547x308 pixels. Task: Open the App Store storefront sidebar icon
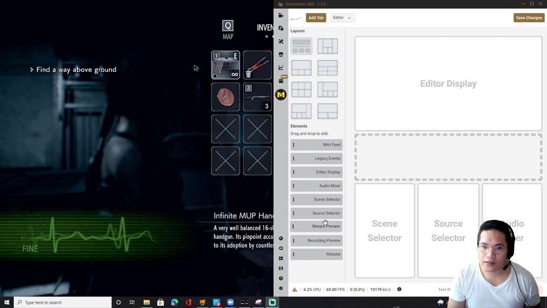pos(281,55)
